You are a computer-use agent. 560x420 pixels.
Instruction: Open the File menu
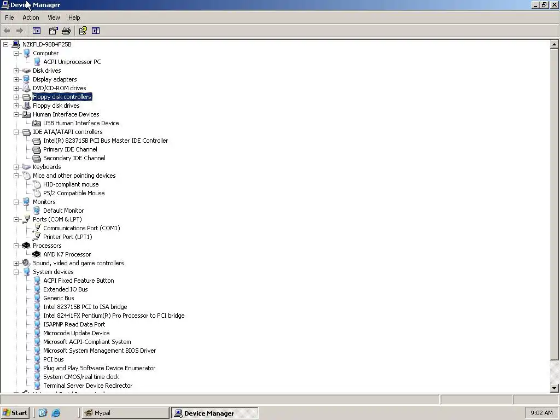(9, 17)
